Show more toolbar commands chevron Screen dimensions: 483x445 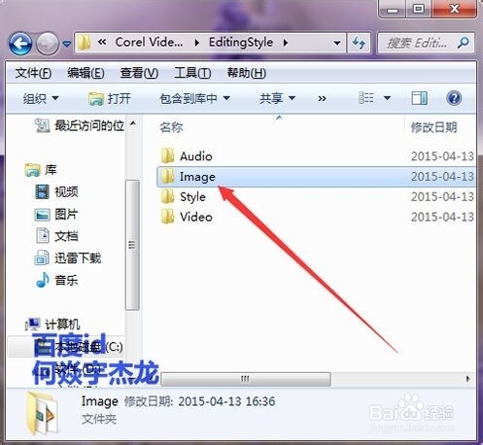pos(322,98)
